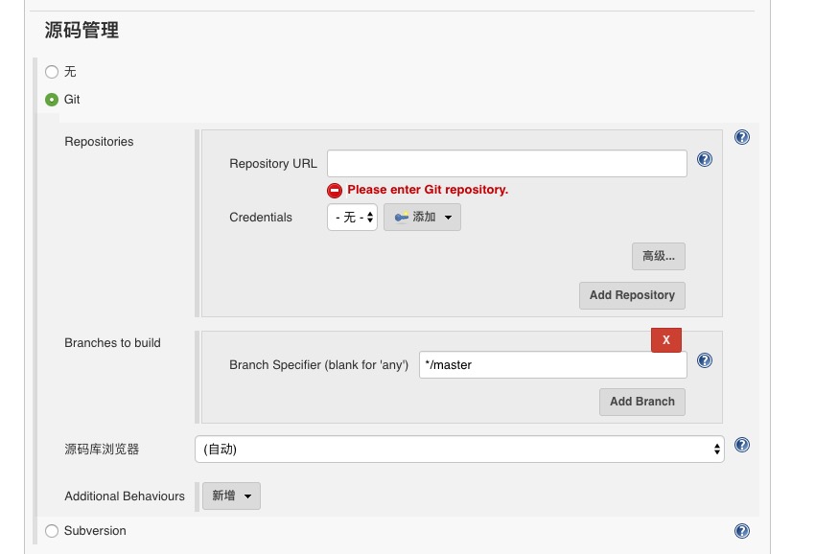Click the key icon on the 添加 button
Viewport: 815px width, 554px height.
(x=401, y=218)
